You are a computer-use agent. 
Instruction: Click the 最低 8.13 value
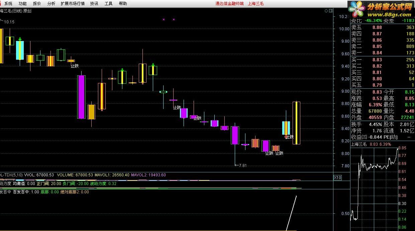[x=409, y=105]
